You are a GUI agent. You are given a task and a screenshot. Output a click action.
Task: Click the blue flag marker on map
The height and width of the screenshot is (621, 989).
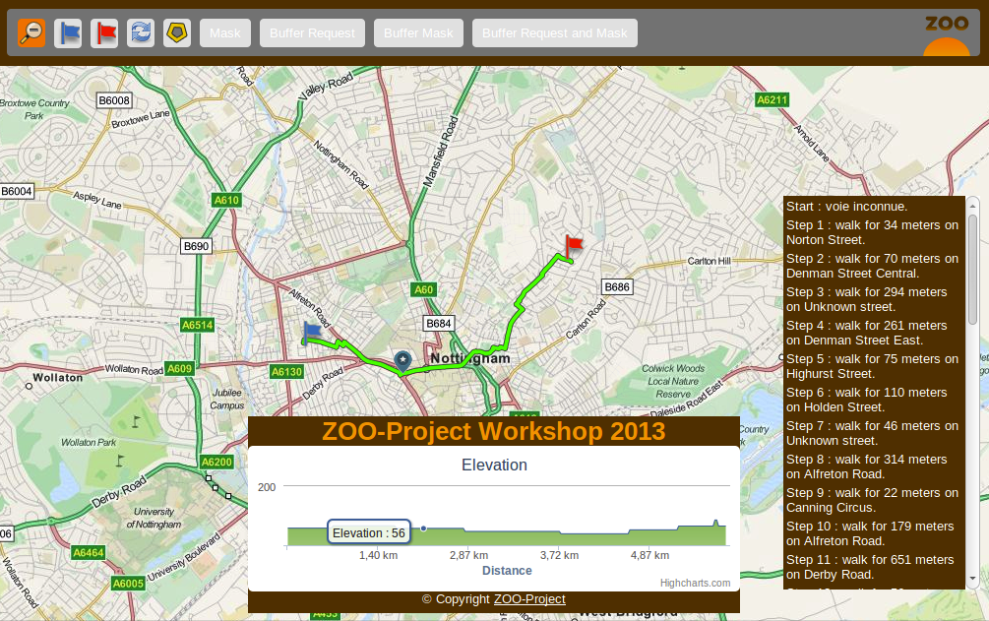(x=312, y=334)
